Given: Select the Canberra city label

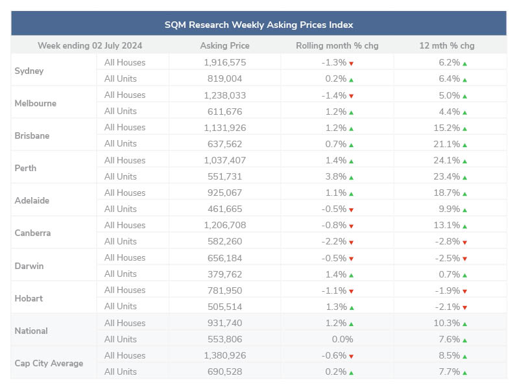Looking at the screenshot, I should (x=33, y=233).
